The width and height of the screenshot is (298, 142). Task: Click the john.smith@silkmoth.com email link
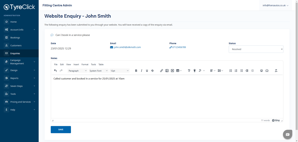(x=127, y=47)
